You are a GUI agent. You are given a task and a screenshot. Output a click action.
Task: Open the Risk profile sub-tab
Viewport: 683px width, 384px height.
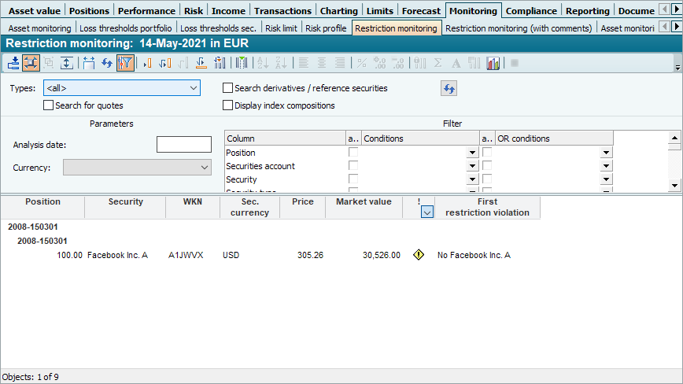(x=326, y=28)
